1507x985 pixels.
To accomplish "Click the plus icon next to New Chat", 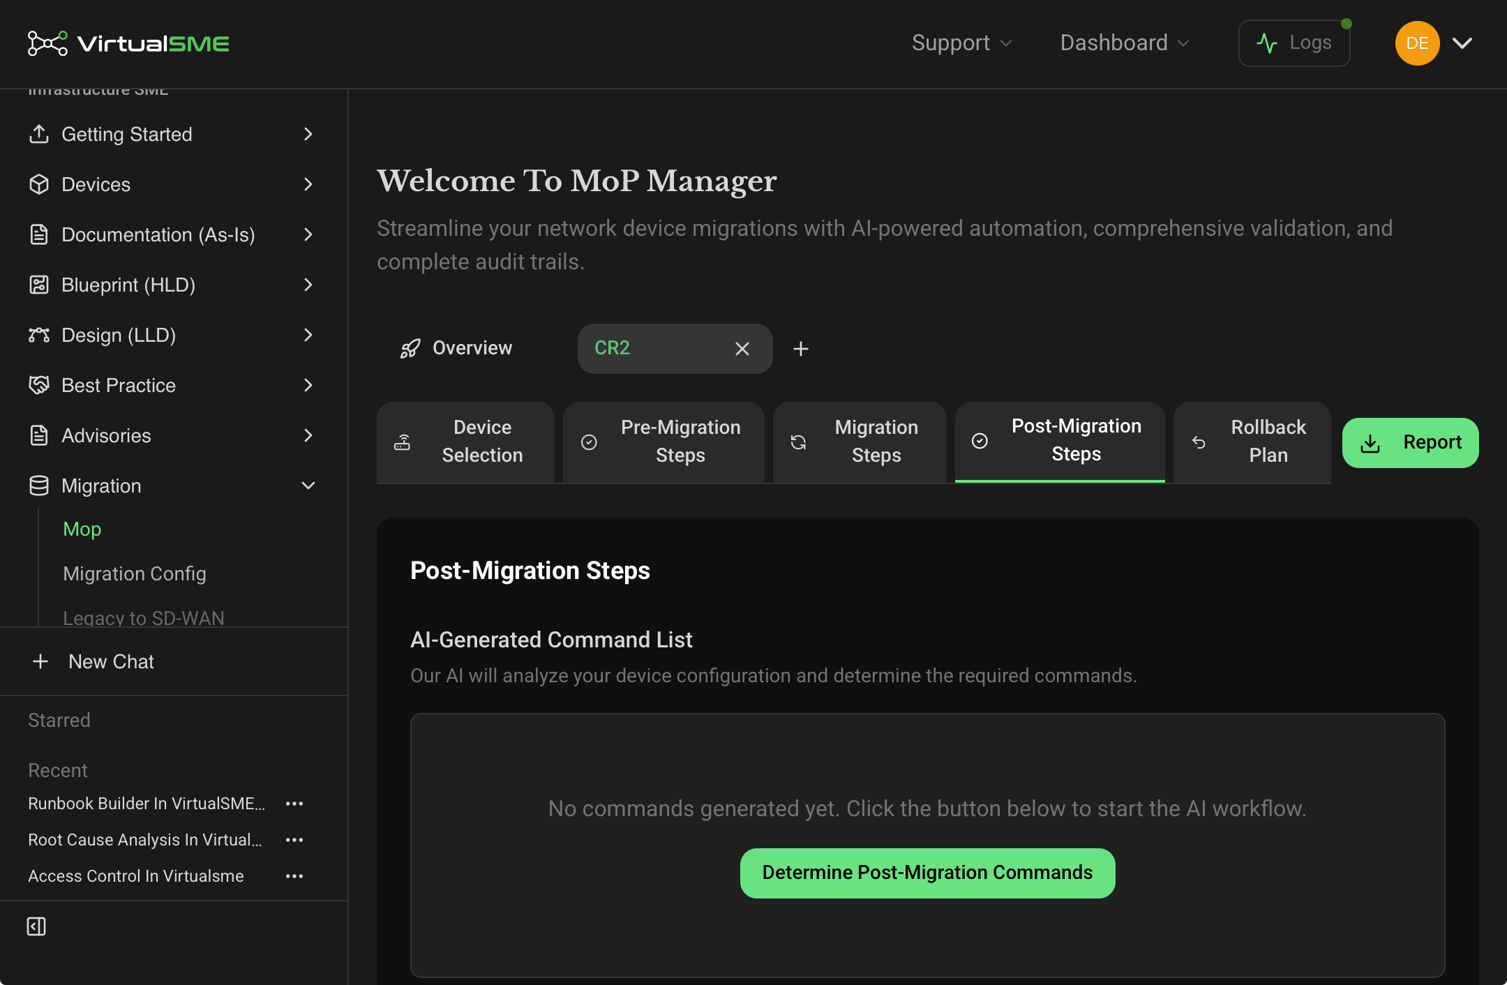I will (40, 661).
